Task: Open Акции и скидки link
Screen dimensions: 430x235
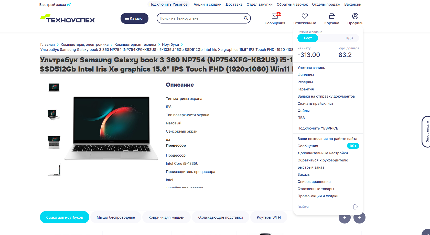Action: tap(208, 4)
